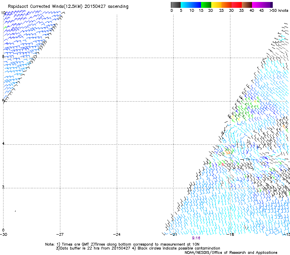The image size is (290, 255).
Task: Click the yellow 20-25 knots legend swatch
Action: [x=216, y=5]
